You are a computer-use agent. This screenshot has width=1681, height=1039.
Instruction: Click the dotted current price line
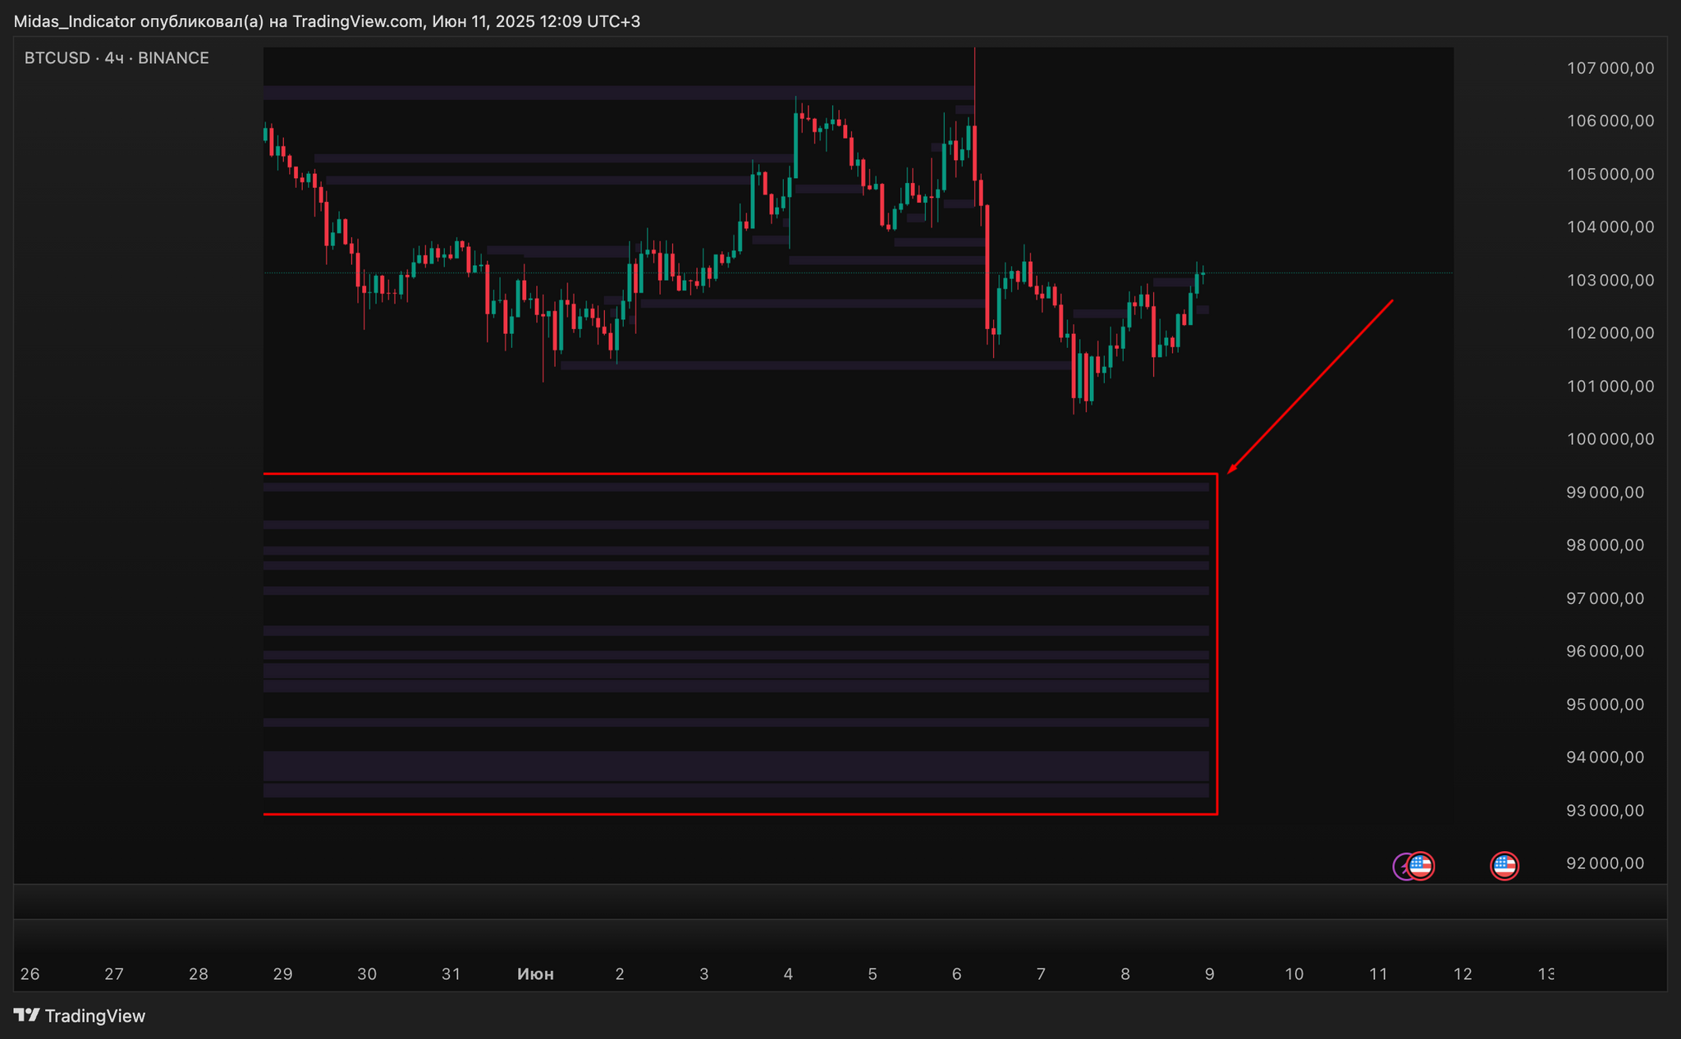(1313, 272)
